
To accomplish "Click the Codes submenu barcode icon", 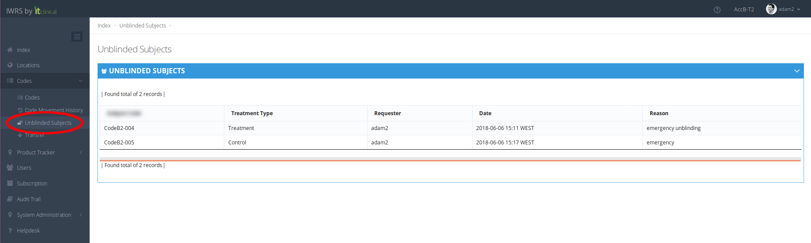I will (20, 97).
